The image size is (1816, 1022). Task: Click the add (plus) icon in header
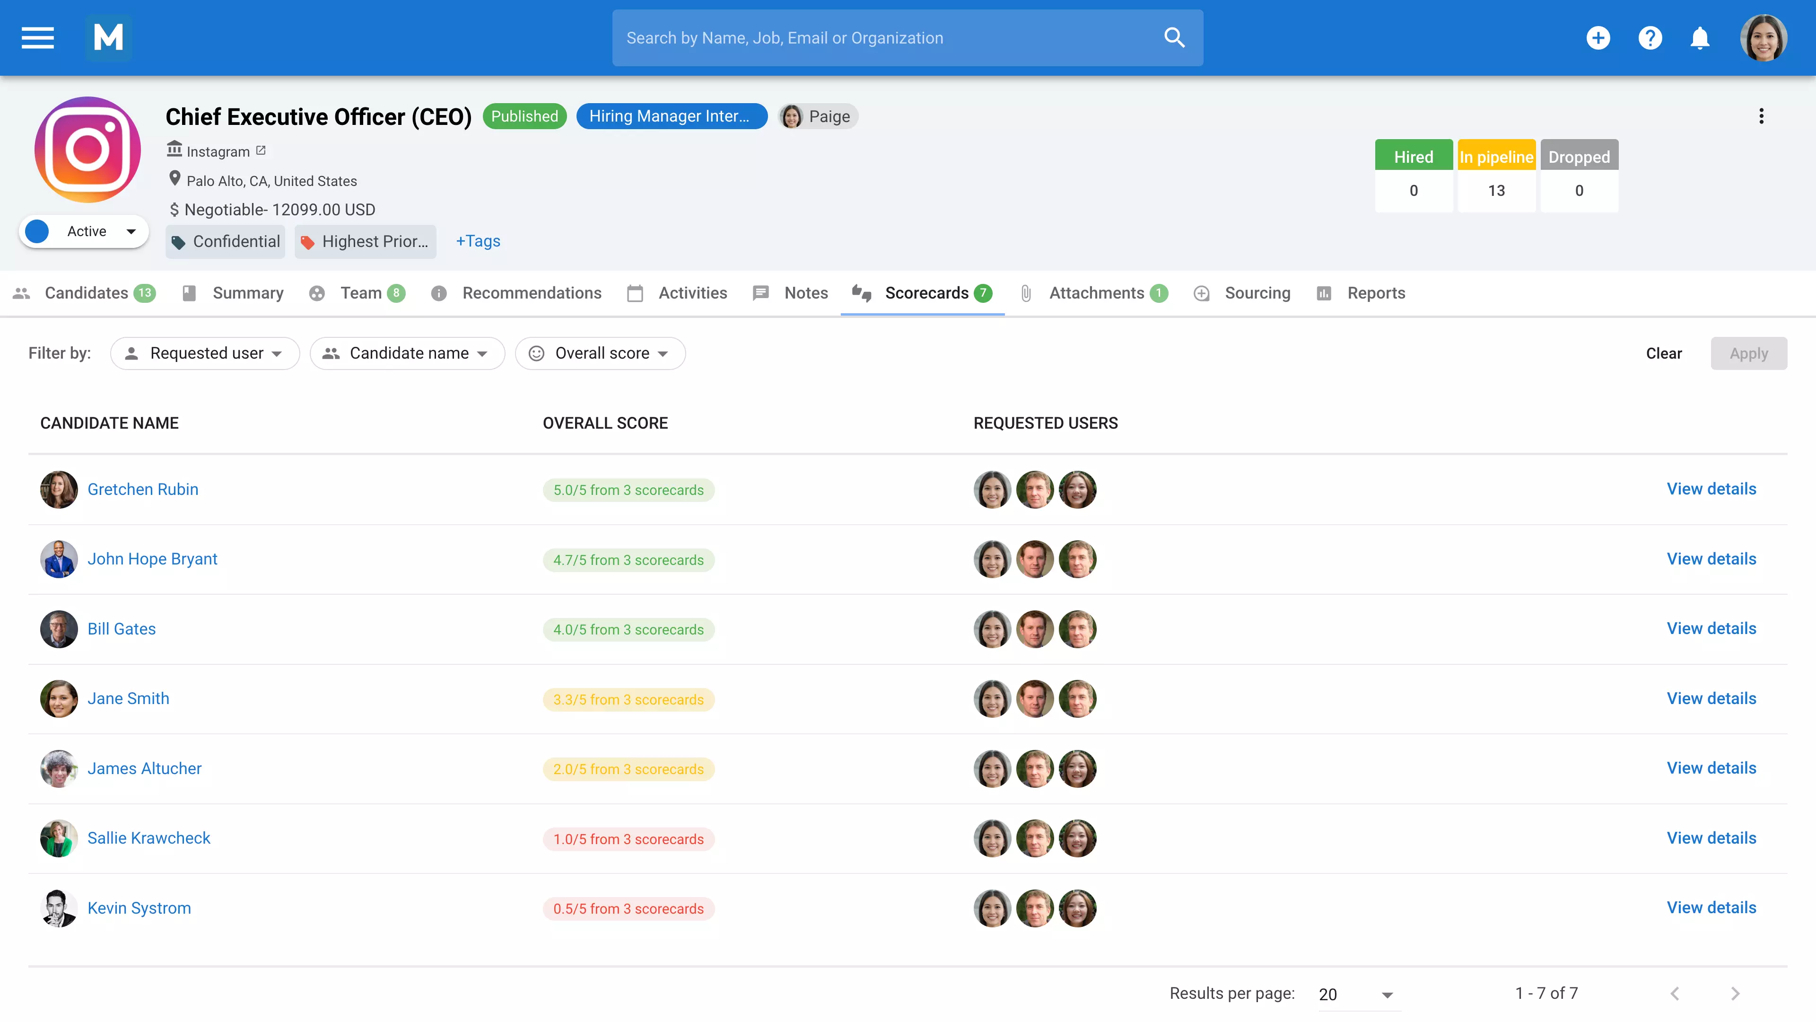point(1599,37)
